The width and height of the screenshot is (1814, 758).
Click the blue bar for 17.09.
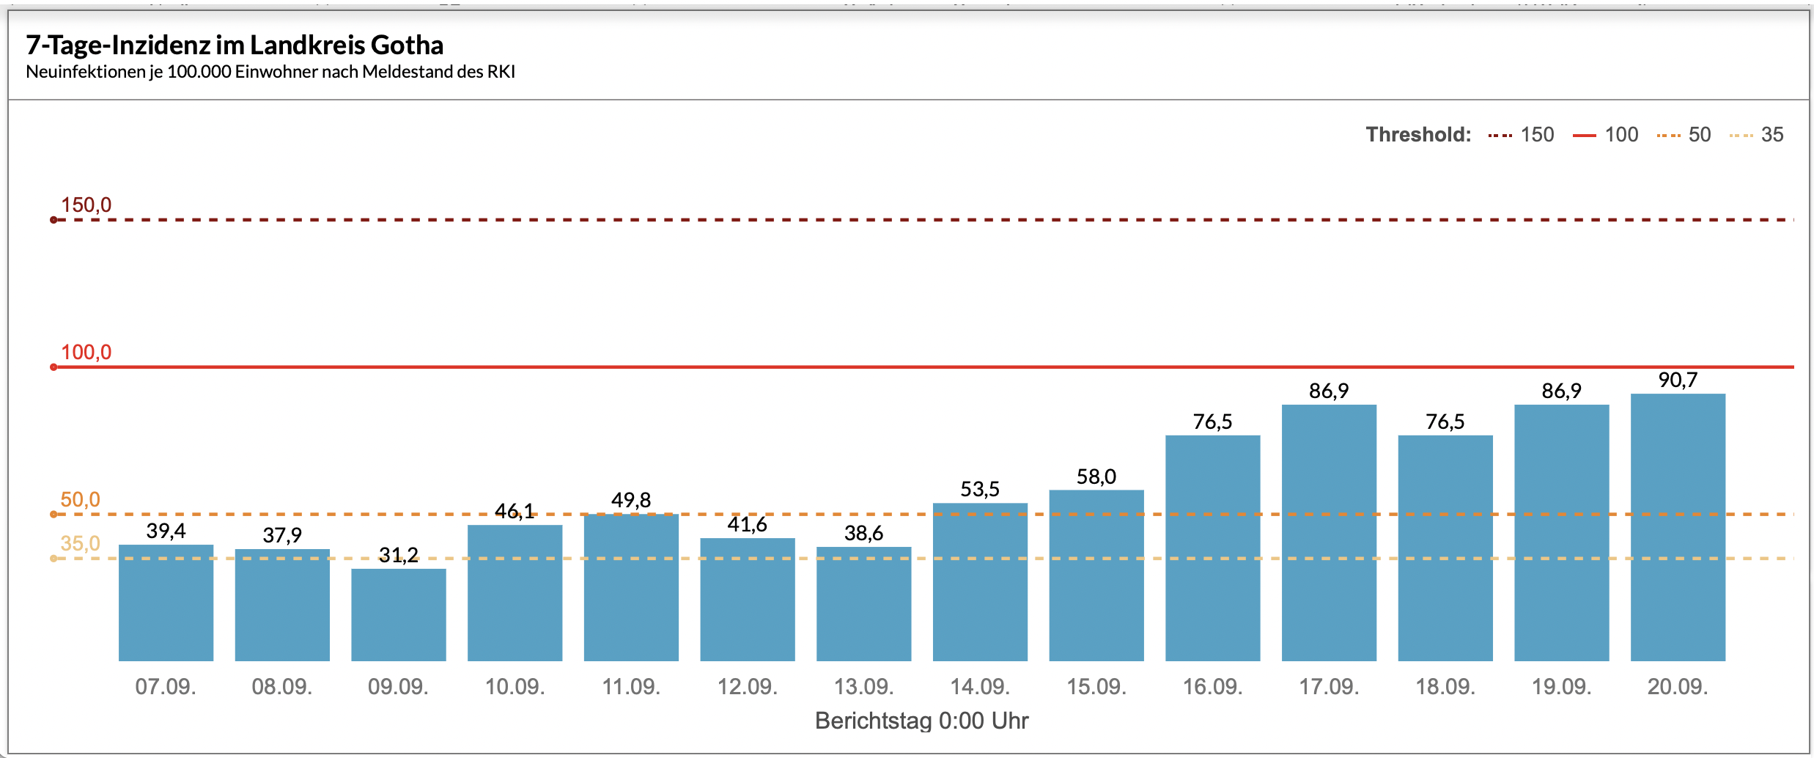pos(1330,533)
